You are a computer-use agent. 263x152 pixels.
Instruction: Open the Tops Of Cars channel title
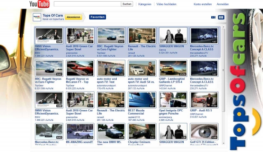tap(53, 16)
